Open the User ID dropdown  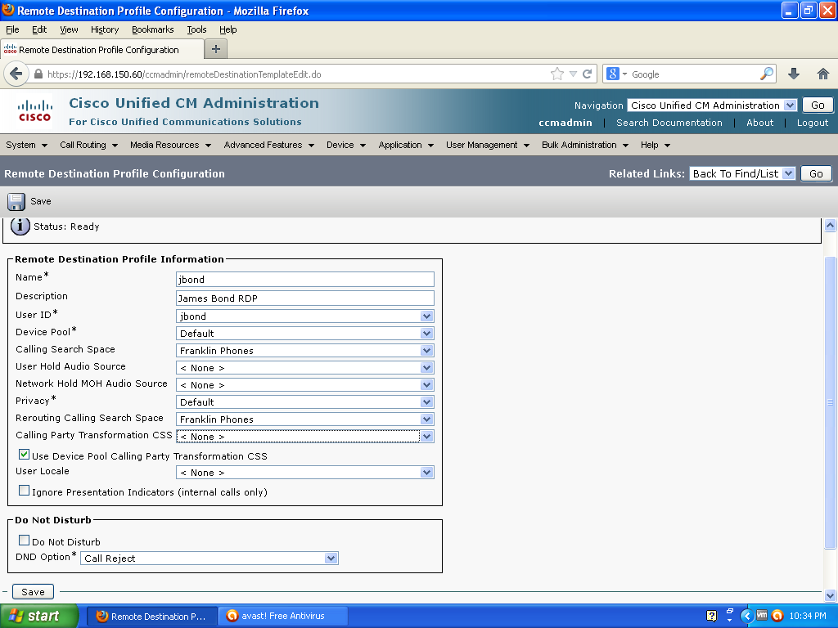point(304,316)
